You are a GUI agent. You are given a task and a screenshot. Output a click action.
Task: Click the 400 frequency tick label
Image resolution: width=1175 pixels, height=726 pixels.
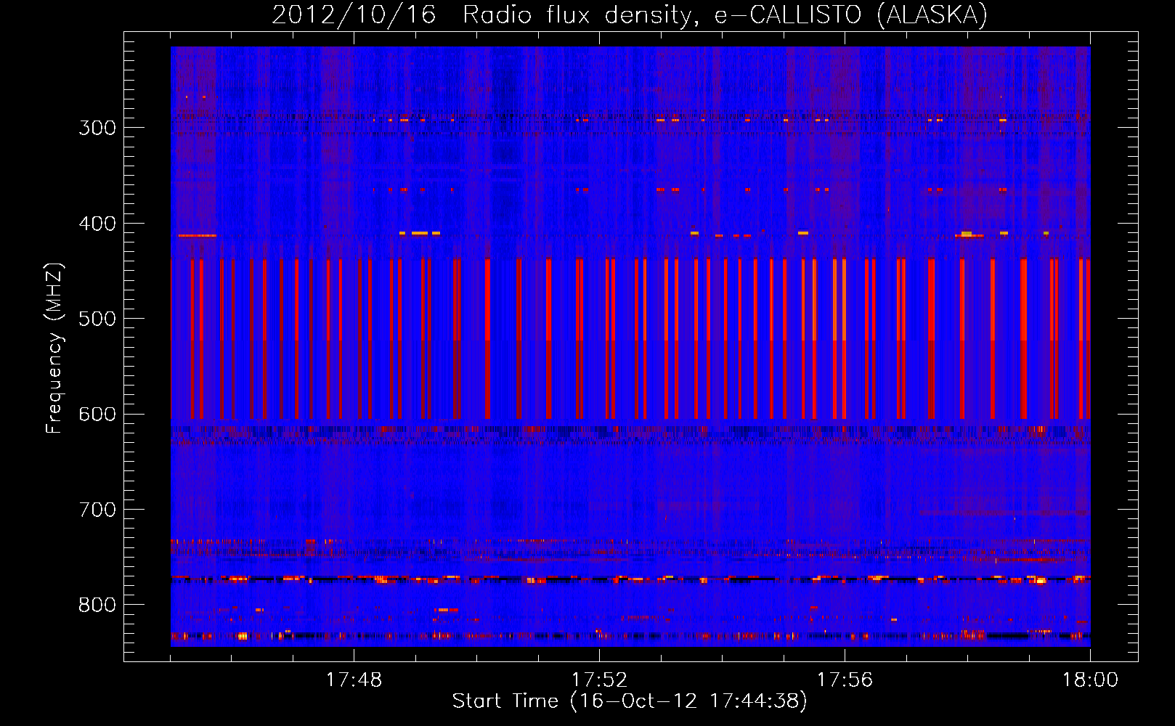[97, 224]
